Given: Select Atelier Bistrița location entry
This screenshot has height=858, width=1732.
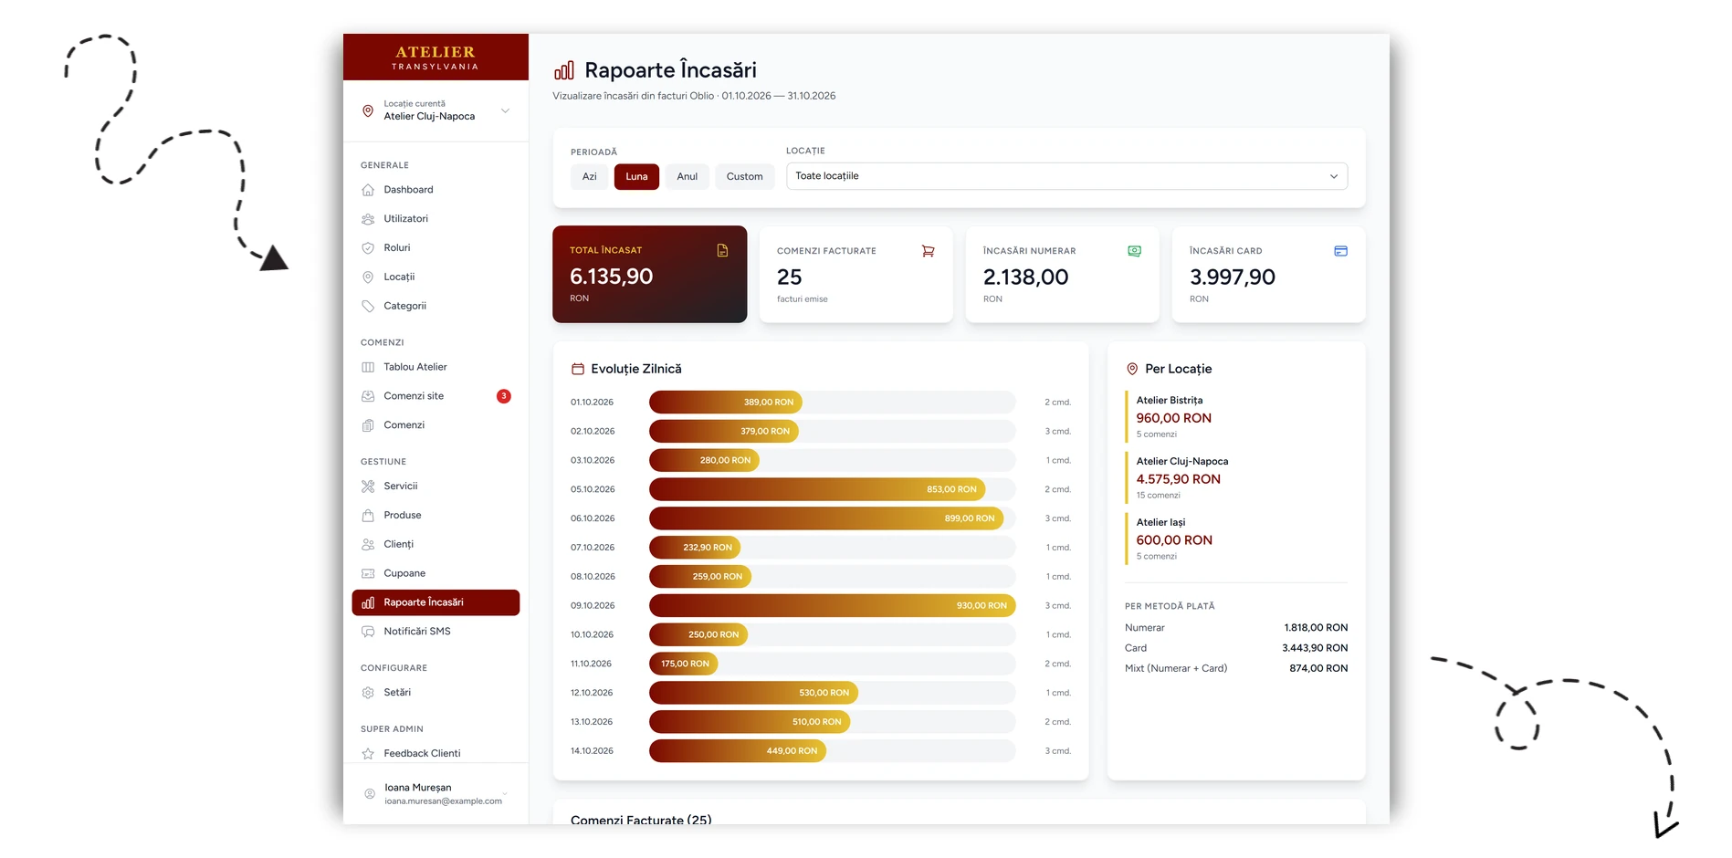Looking at the screenshot, I should tap(1236, 416).
